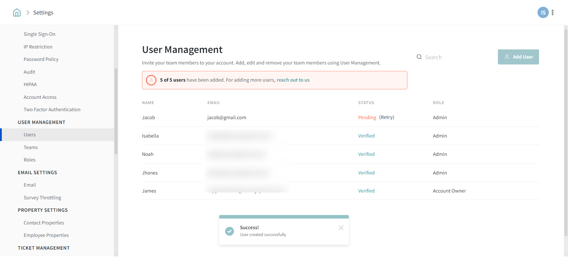Click the green success checkmark icon
This screenshot has width=568, height=257.
[229, 231]
